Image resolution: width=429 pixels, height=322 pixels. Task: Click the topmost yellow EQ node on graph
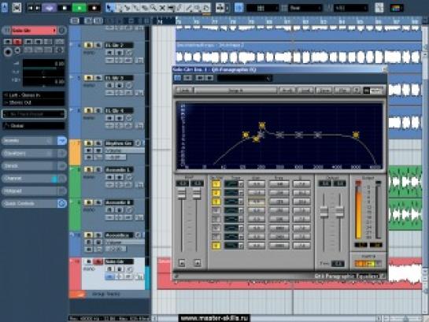tap(262, 125)
